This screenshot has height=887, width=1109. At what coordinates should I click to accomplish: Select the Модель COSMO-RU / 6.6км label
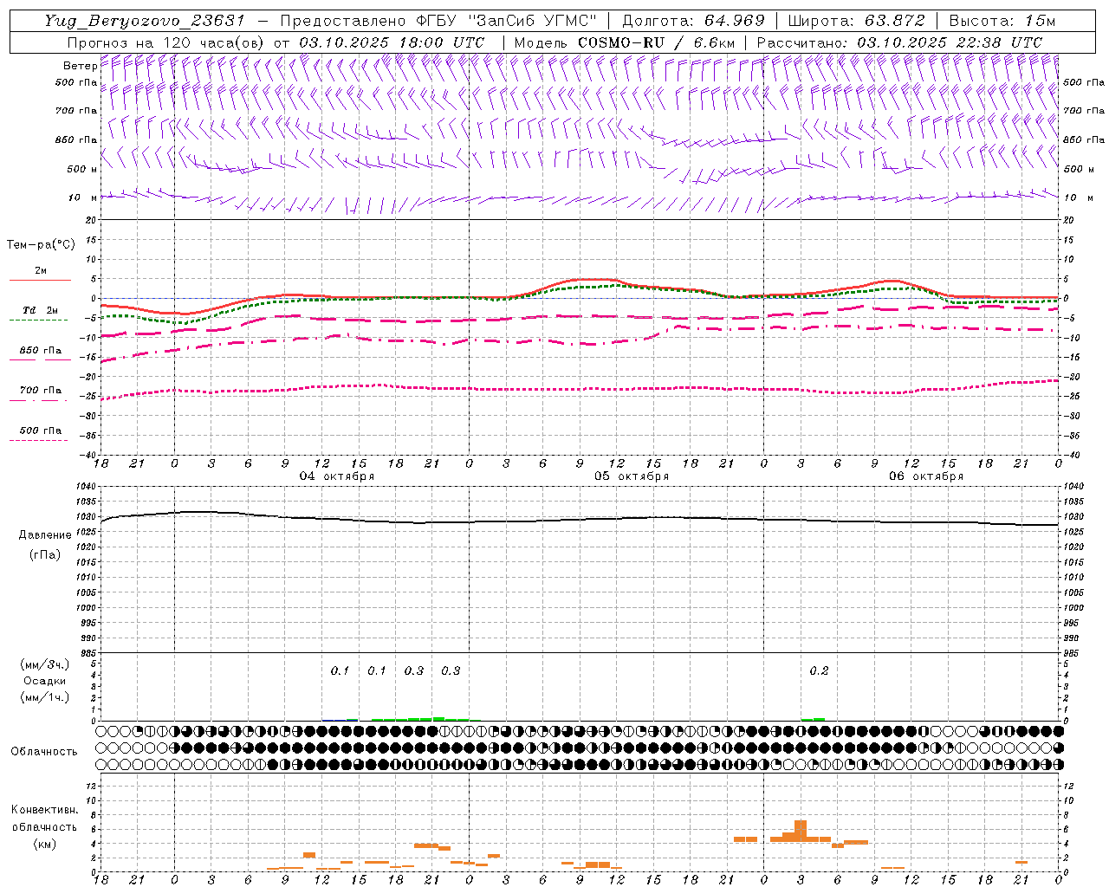coord(626,42)
